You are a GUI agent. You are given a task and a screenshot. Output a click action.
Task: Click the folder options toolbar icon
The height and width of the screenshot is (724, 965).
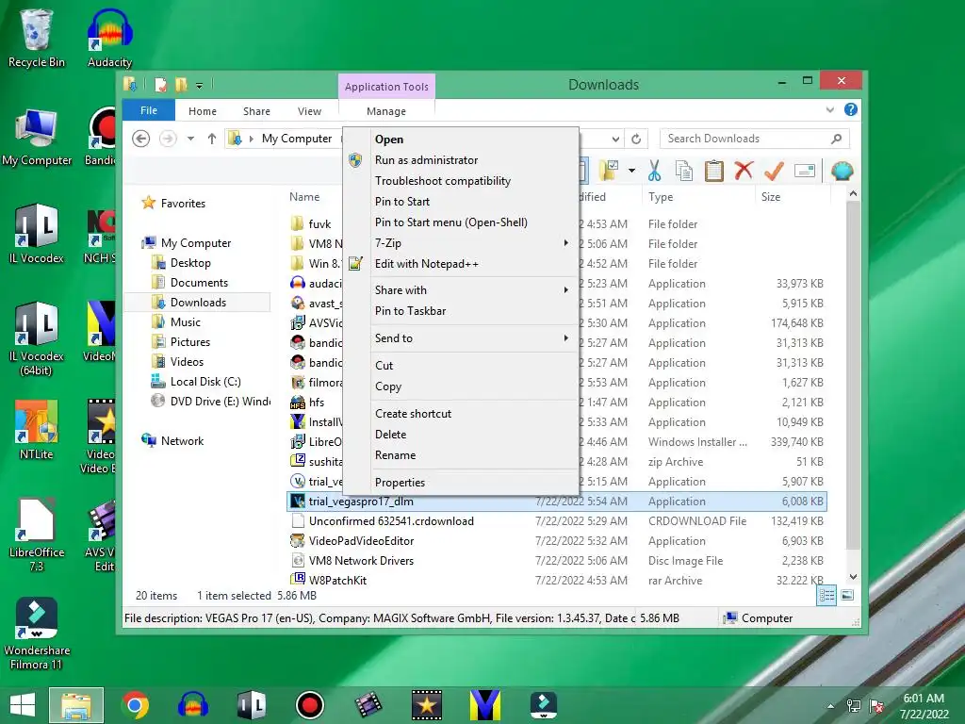pyautogui.click(x=610, y=171)
